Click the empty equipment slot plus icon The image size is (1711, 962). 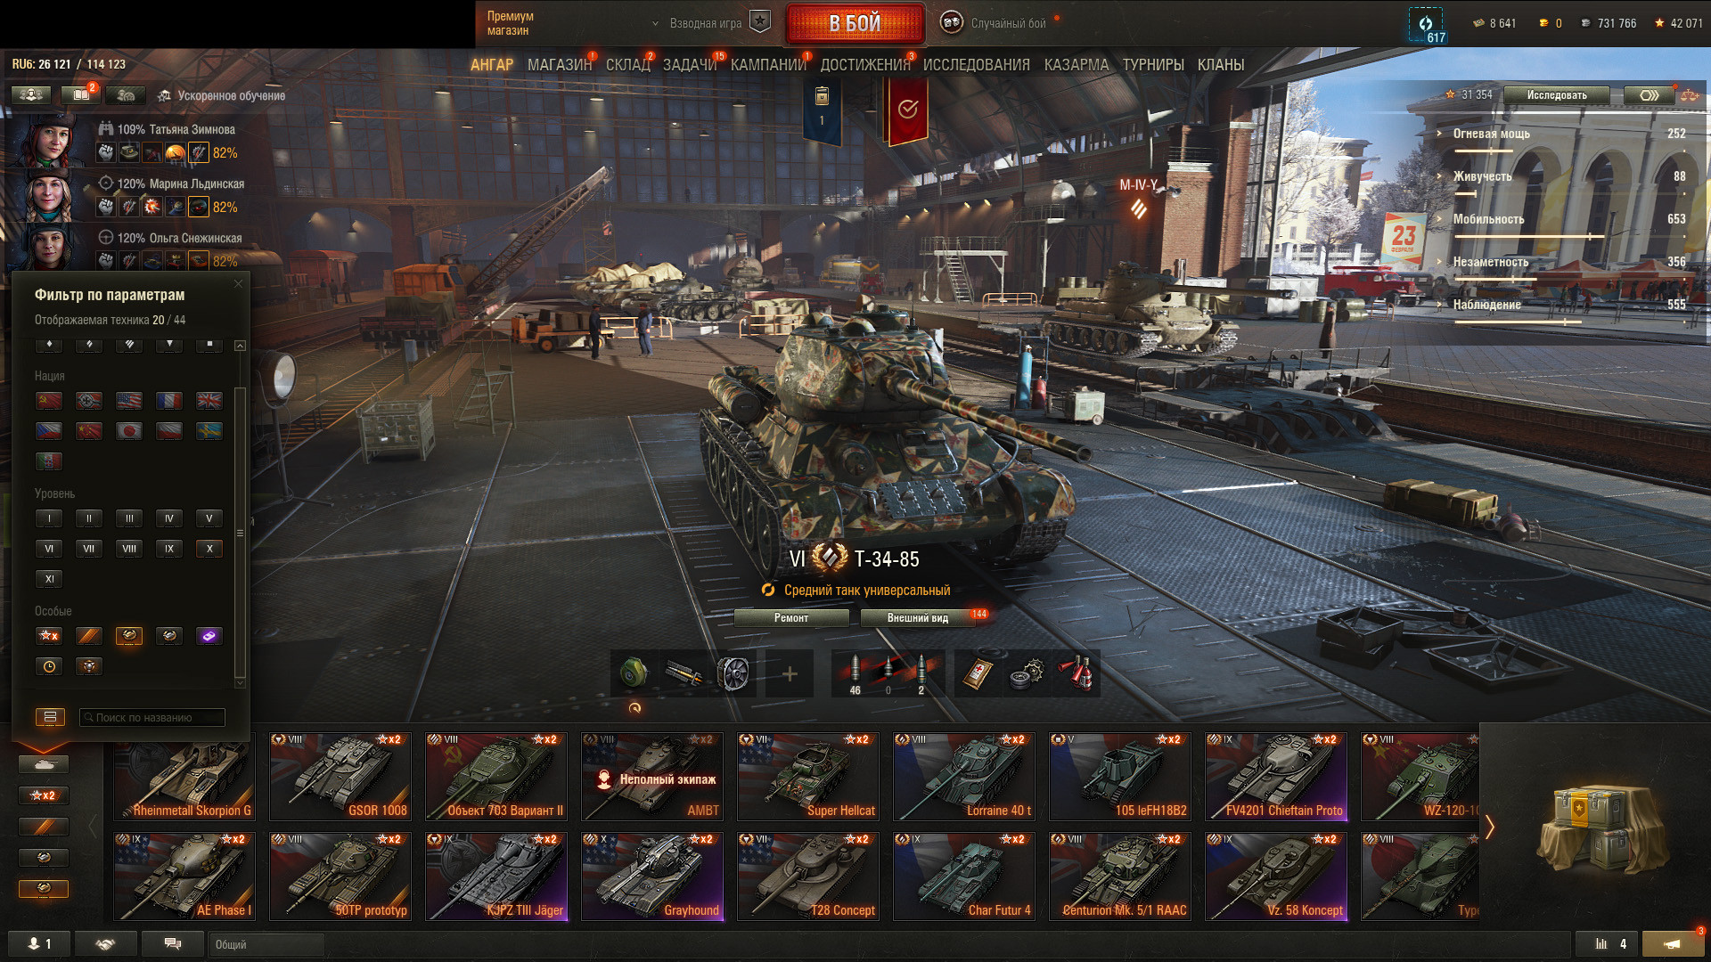(790, 674)
